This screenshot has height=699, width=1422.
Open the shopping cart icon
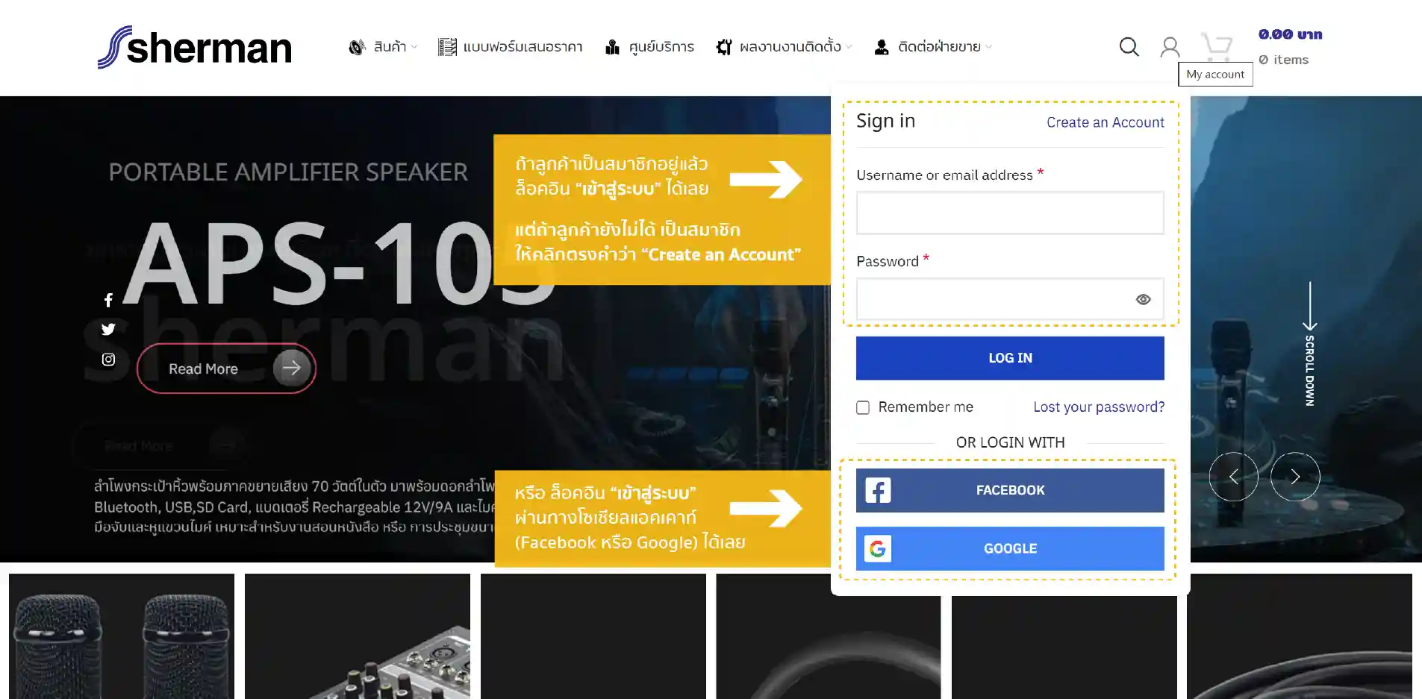[x=1217, y=47]
